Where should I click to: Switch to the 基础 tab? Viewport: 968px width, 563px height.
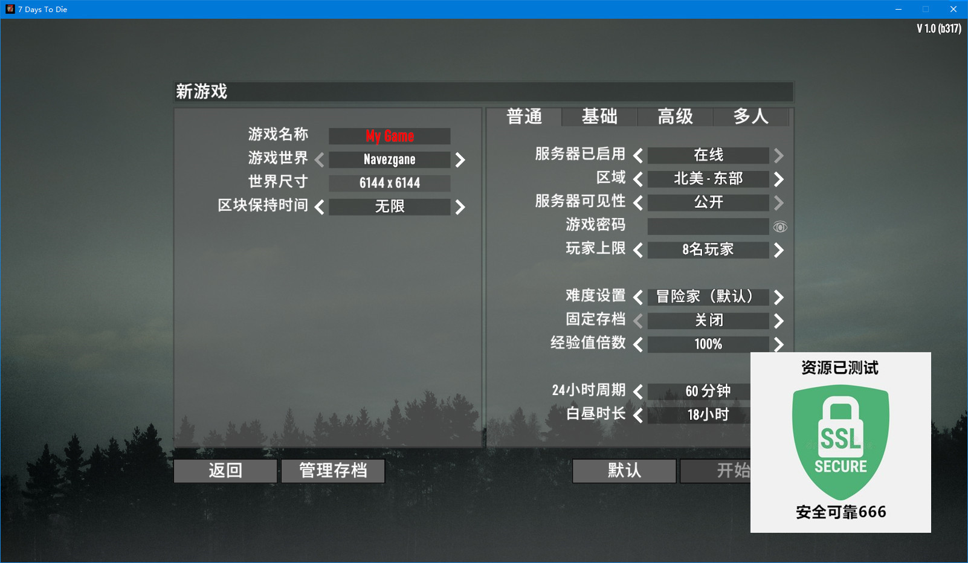click(599, 117)
